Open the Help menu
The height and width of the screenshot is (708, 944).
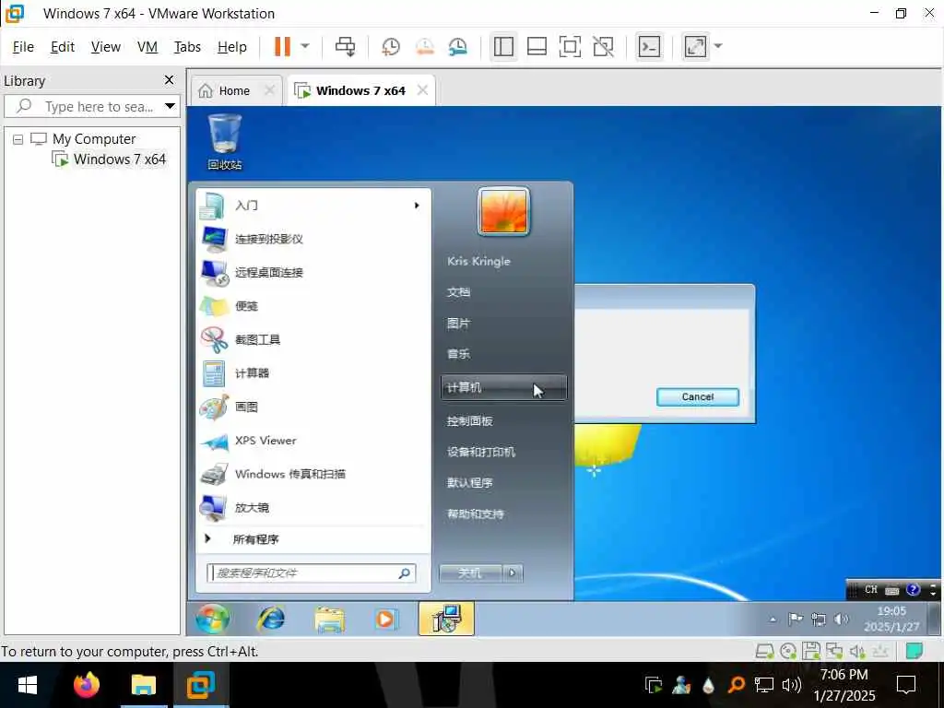tap(231, 47)
